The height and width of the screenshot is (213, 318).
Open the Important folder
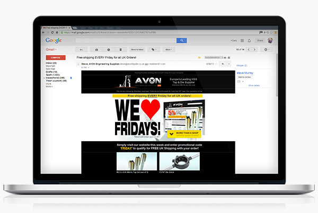tap(50, 66)
